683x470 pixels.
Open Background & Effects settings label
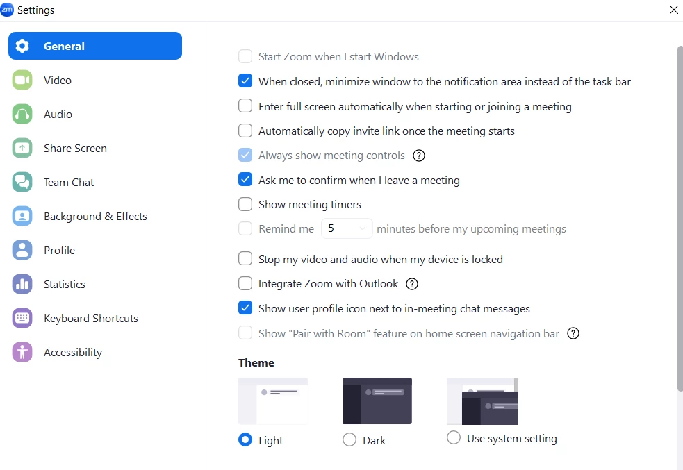pos(95,217)
